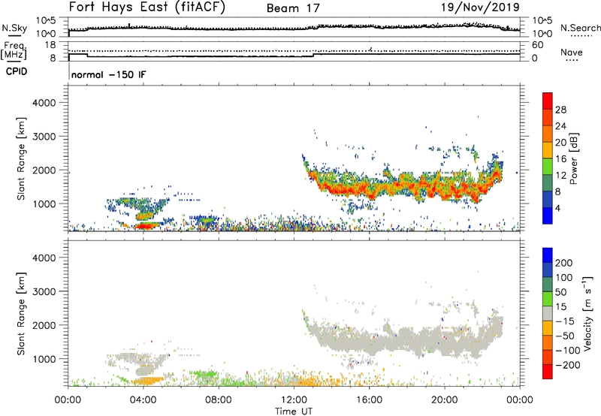Click the plot title 'Fort Hays East (fitACF)'
Image resolution: width=601 pixels, height=416 pixels.
click(x=147, y=7)
